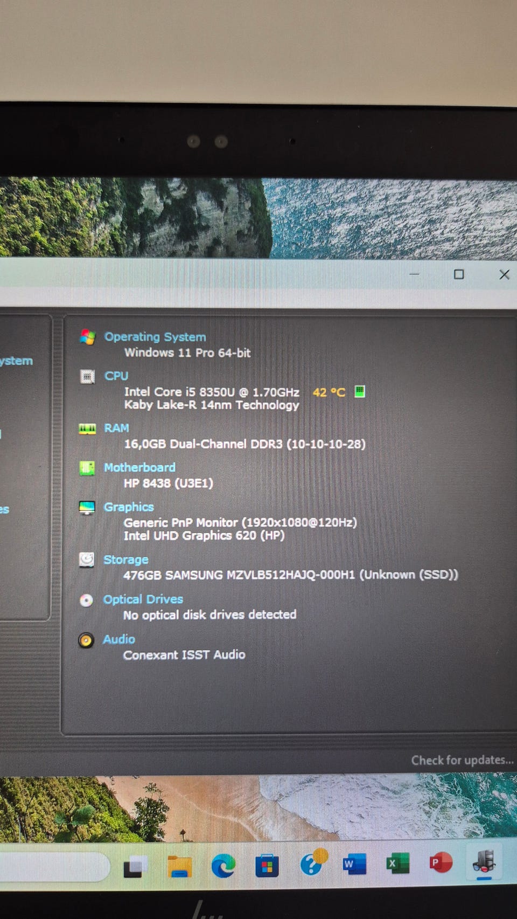Click the Motherboard green board icon
Image resolution: width=517 pixels, height=919 pixels.
[x=87, y=468]
